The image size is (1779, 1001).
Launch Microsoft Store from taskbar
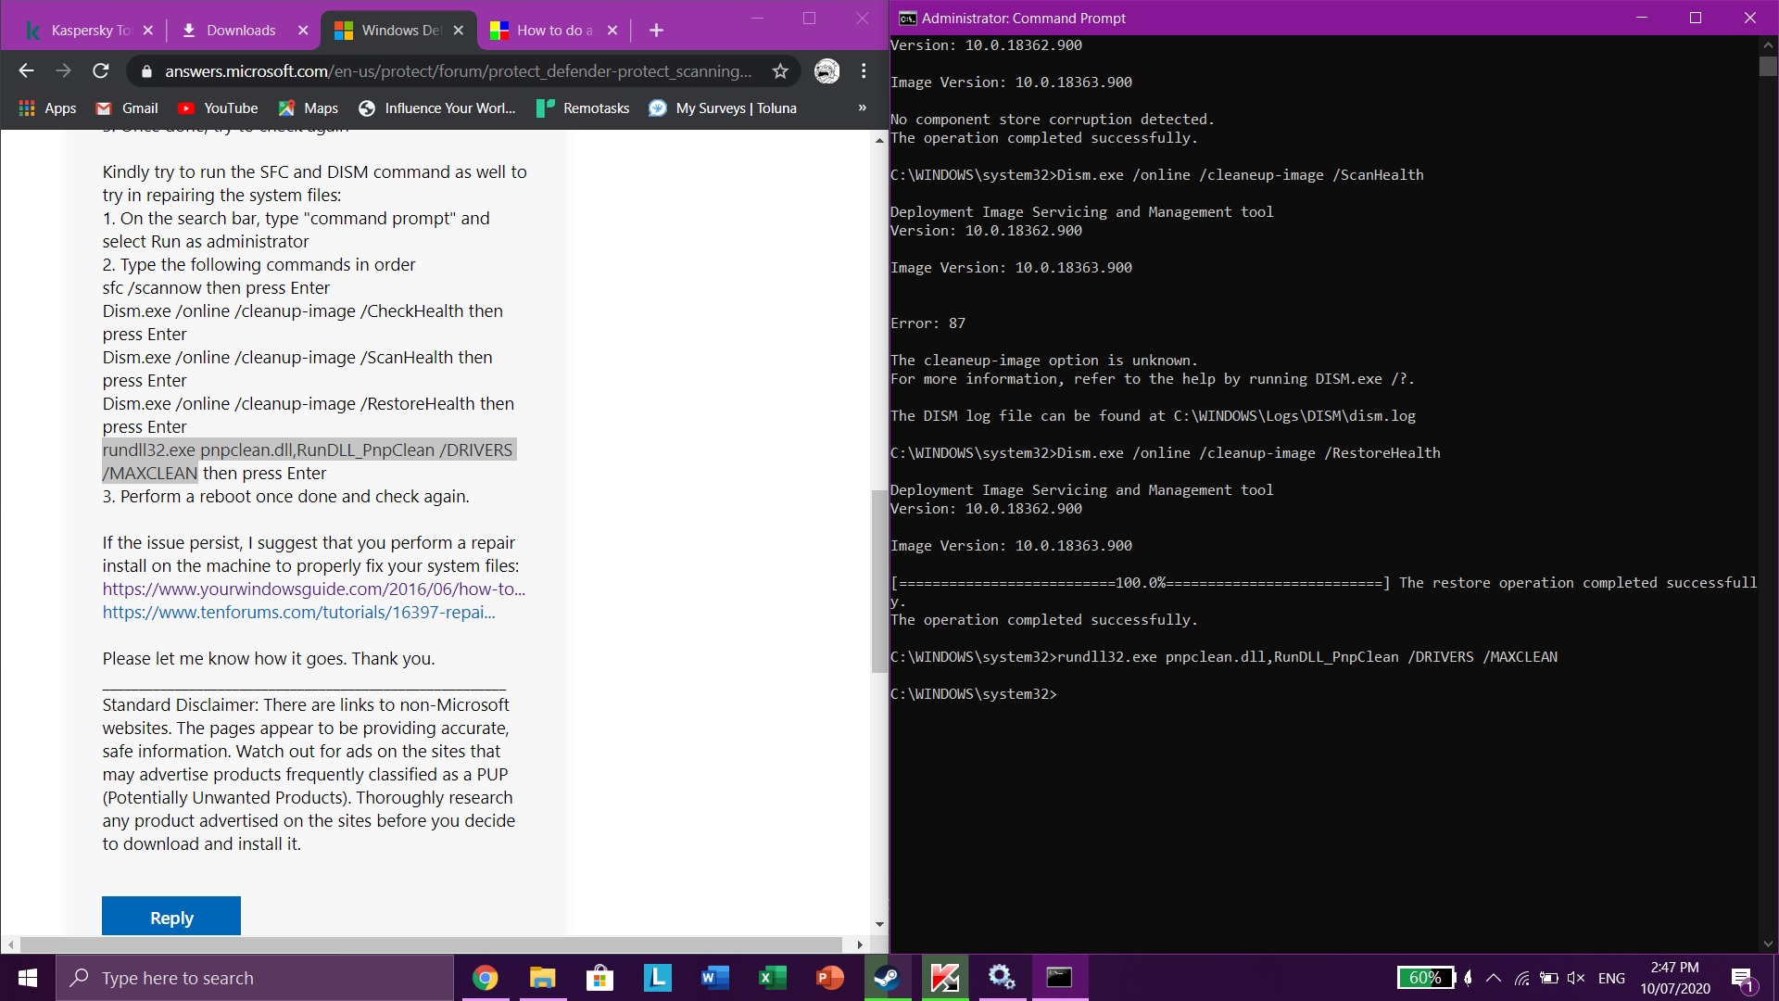point(599,978)
